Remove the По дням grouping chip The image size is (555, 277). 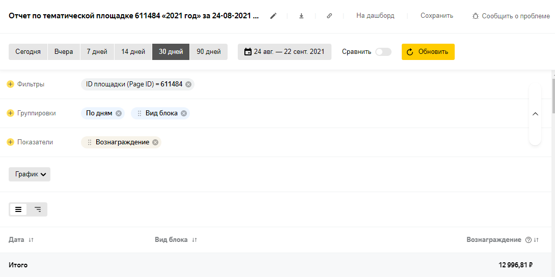click(x=119, y=113)
